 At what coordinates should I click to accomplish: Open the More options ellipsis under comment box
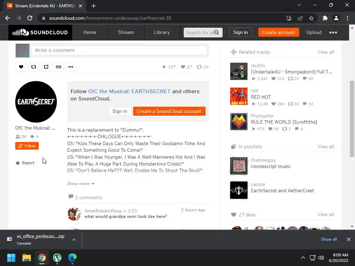tap(71, 67)
